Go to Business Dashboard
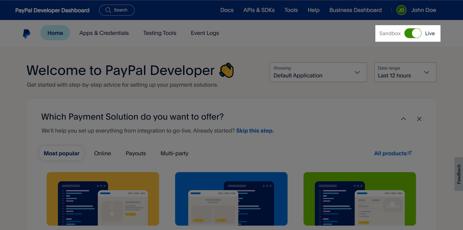 click(355, 10)
